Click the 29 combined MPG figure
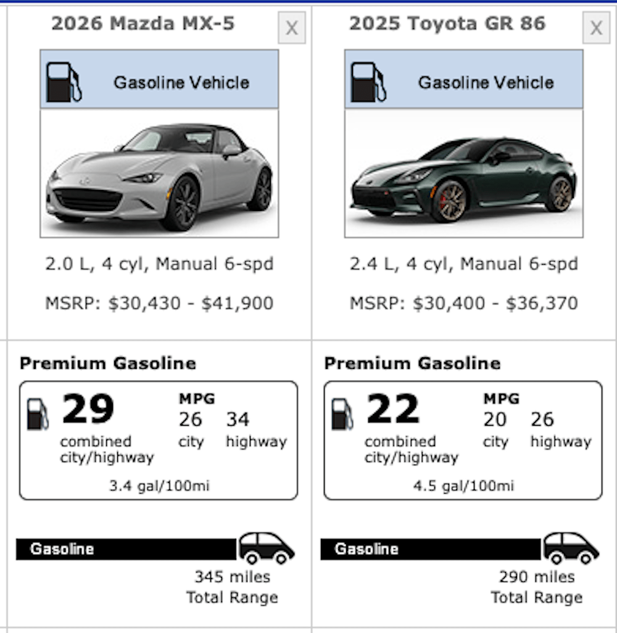 pyautogui.click(x=88, y=409)
